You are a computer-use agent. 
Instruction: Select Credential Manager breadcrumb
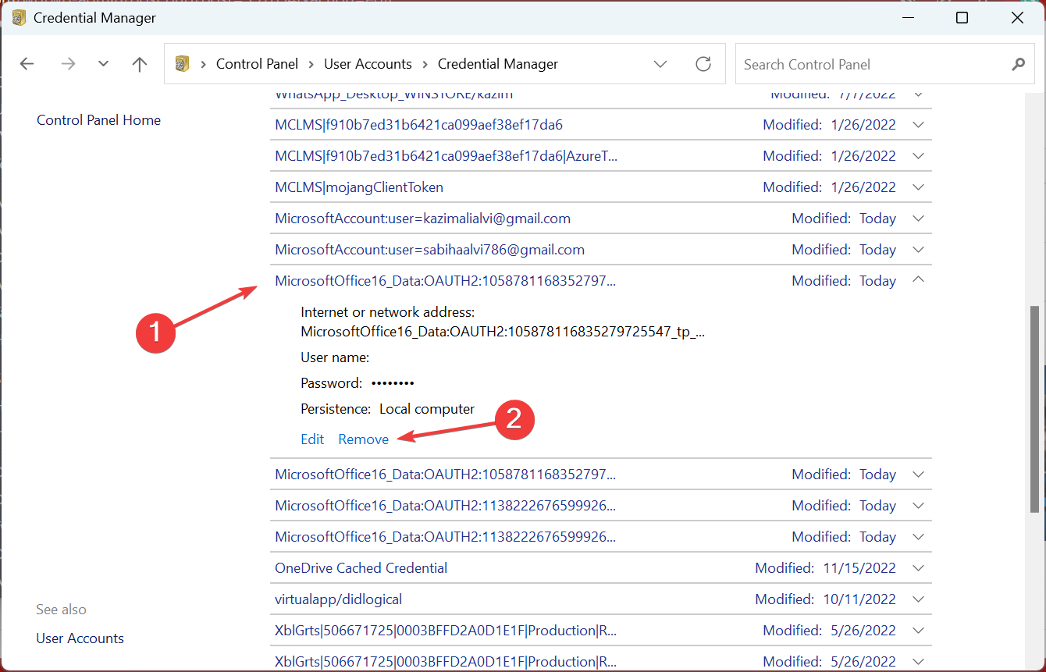(498, 64)
